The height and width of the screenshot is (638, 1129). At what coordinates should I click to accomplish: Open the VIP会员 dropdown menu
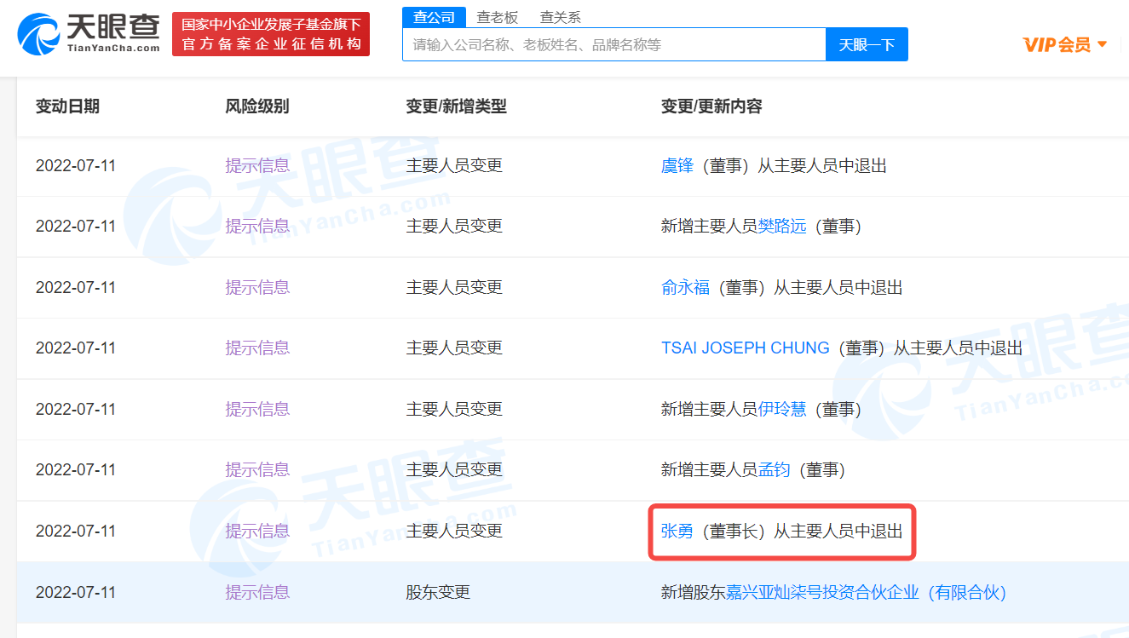pyautogui.click(x=1064, y=44)
